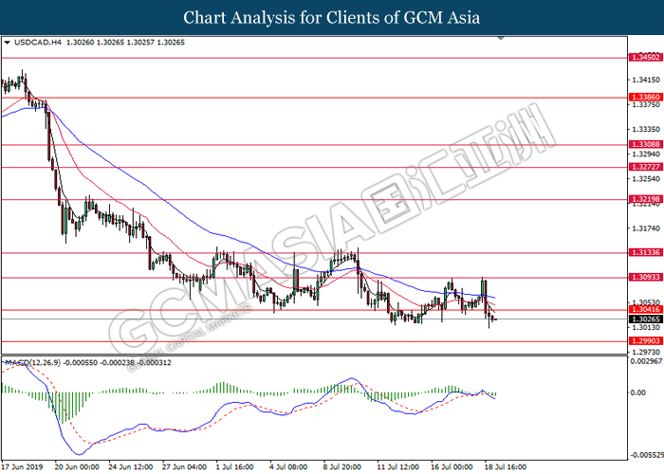Image resolution: width=664 pixels, height=474 pixels.
Task: Click the 0.002967 MACD scale maximum
Action: point(646,361)
